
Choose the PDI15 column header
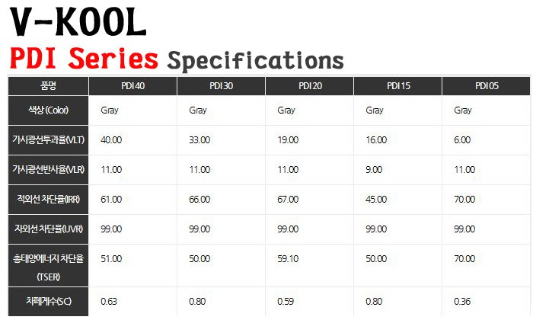pyautogui.click(x=398, y=86)
